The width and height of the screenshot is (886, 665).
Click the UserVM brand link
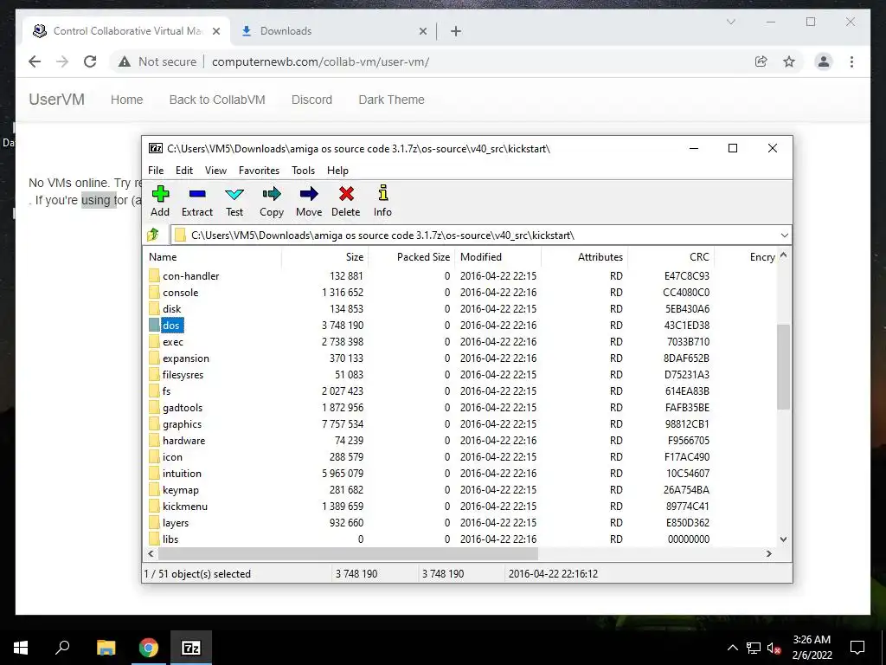56,100
